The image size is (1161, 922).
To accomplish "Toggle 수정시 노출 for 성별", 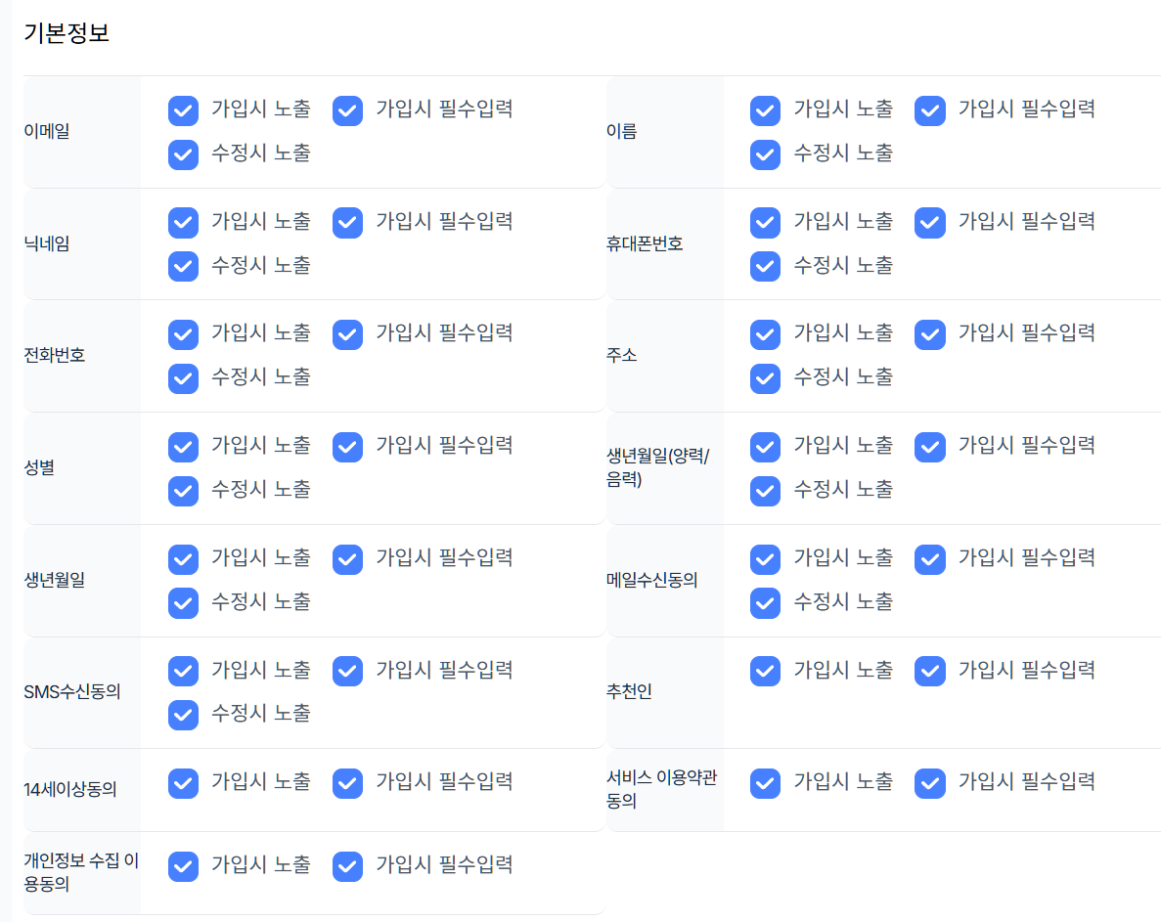I will [x=183, y=491].
